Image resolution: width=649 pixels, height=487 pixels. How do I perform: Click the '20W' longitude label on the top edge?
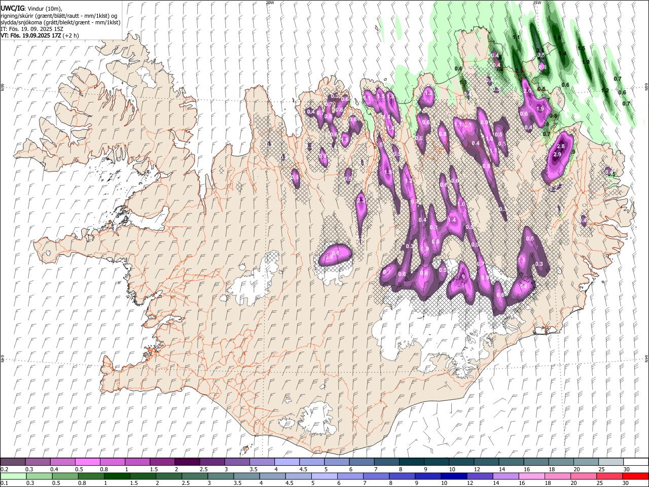pos(270,3)
